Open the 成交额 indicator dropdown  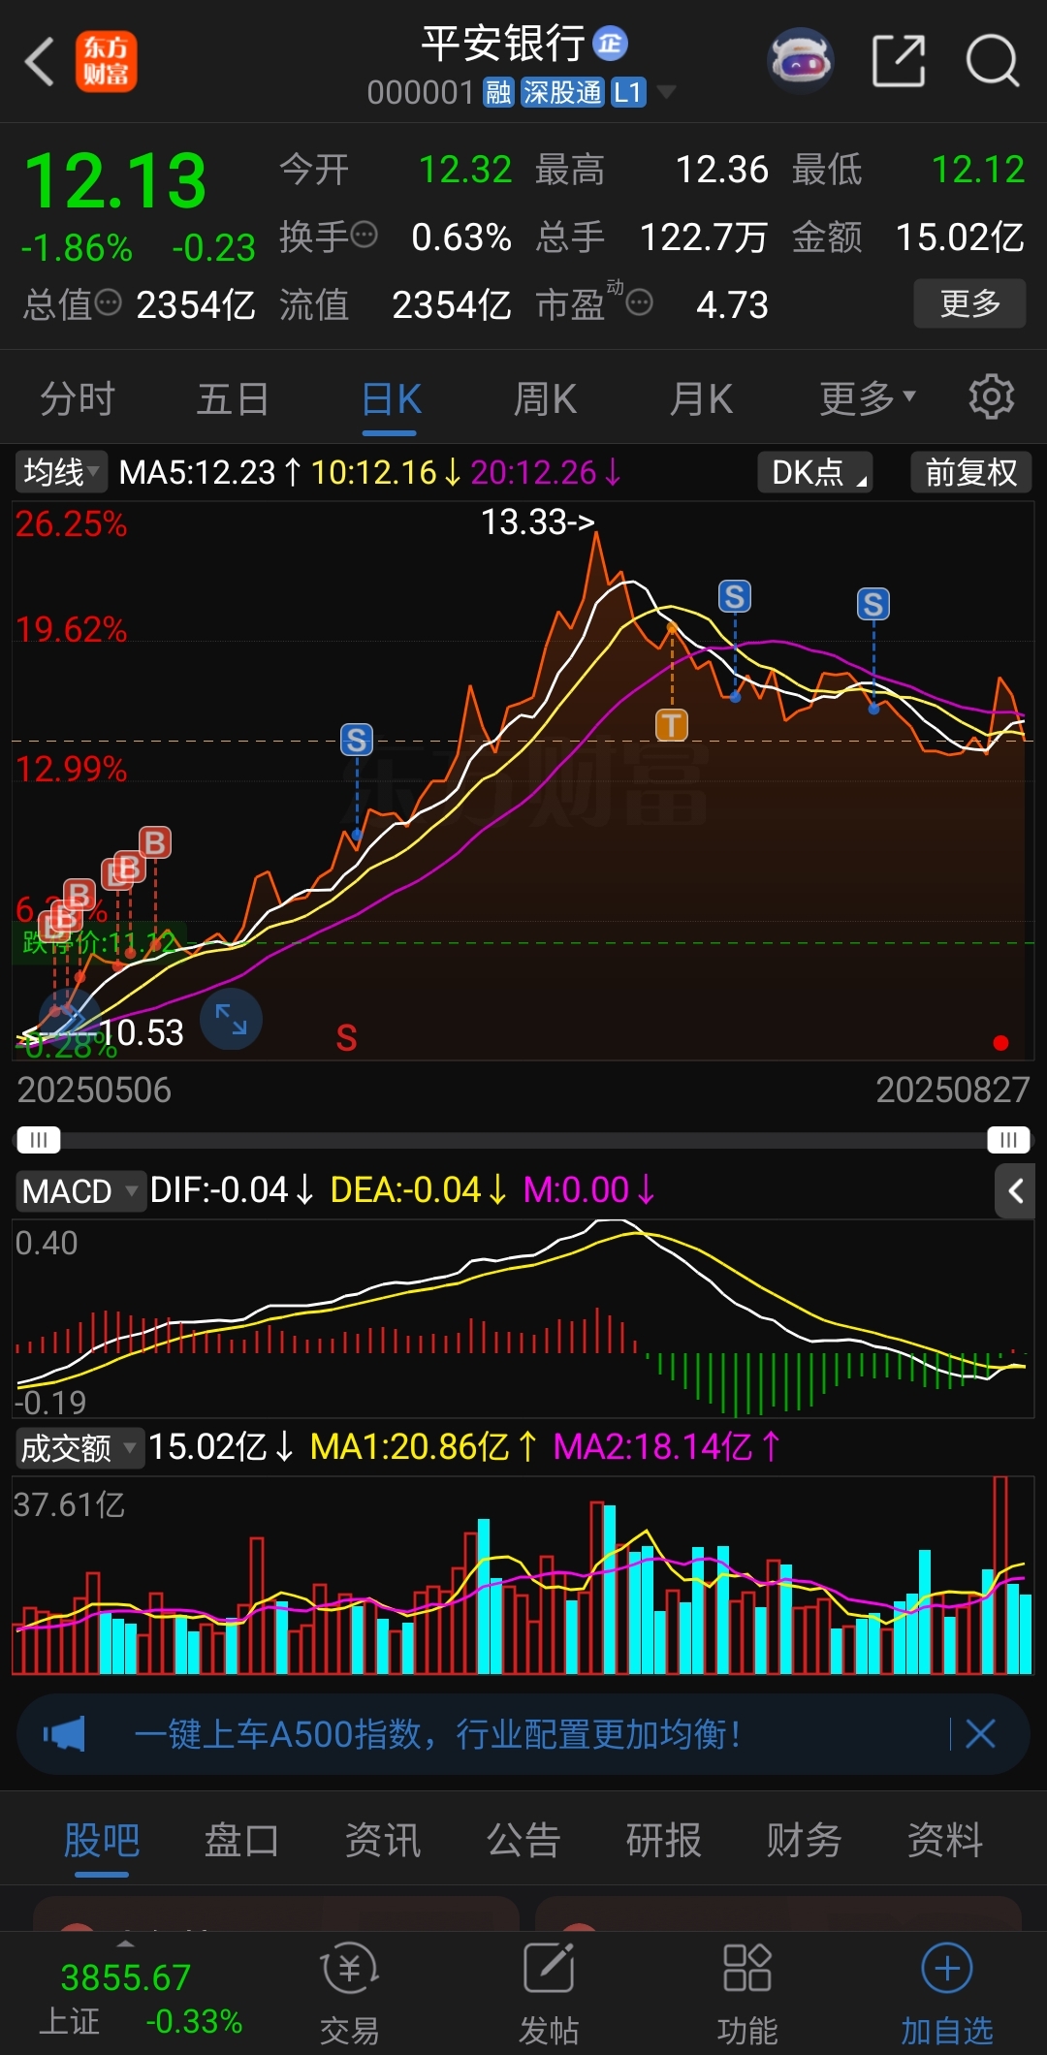(x=79, y=1448)
